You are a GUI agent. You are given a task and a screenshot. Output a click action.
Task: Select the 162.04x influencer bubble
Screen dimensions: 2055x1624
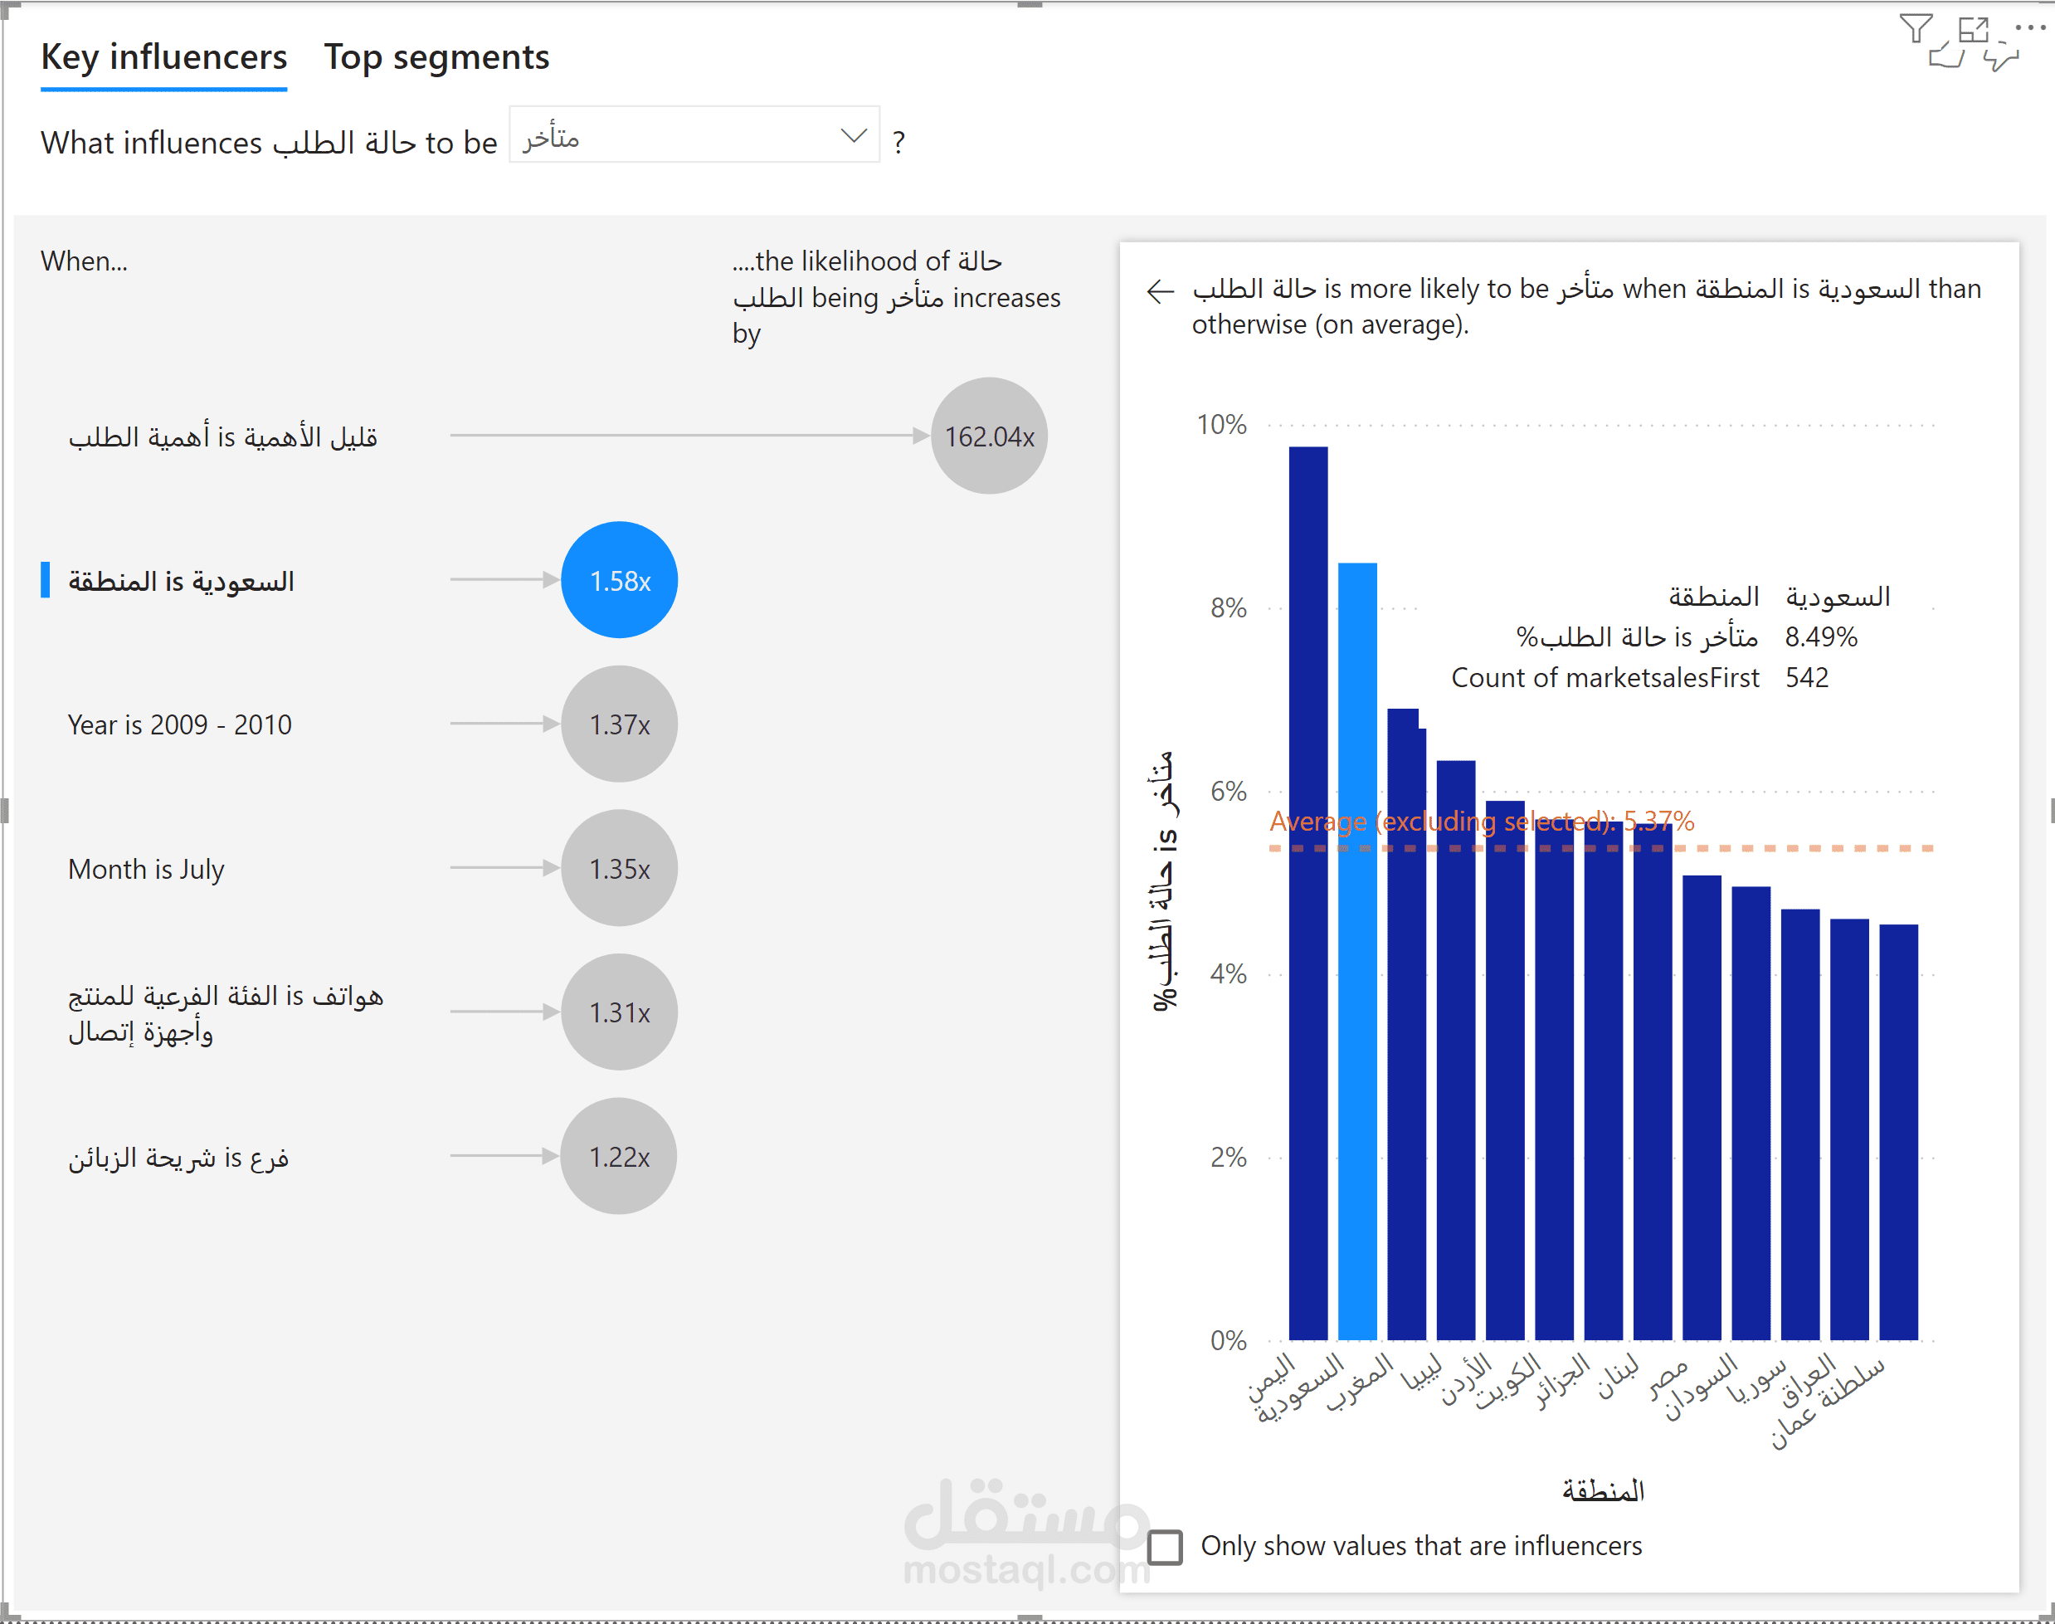click(989, 436)
